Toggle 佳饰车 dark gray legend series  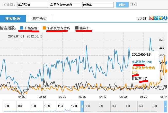pos(83,28)
